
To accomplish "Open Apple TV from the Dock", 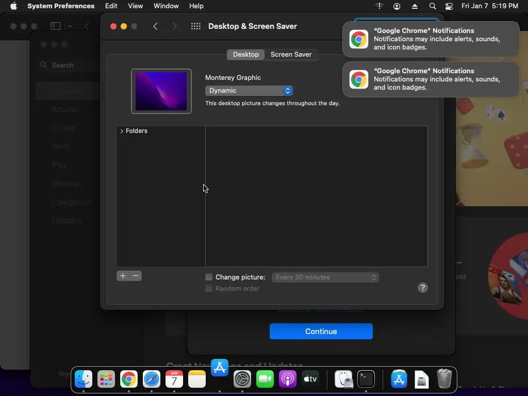I will [x=310, y=379].
